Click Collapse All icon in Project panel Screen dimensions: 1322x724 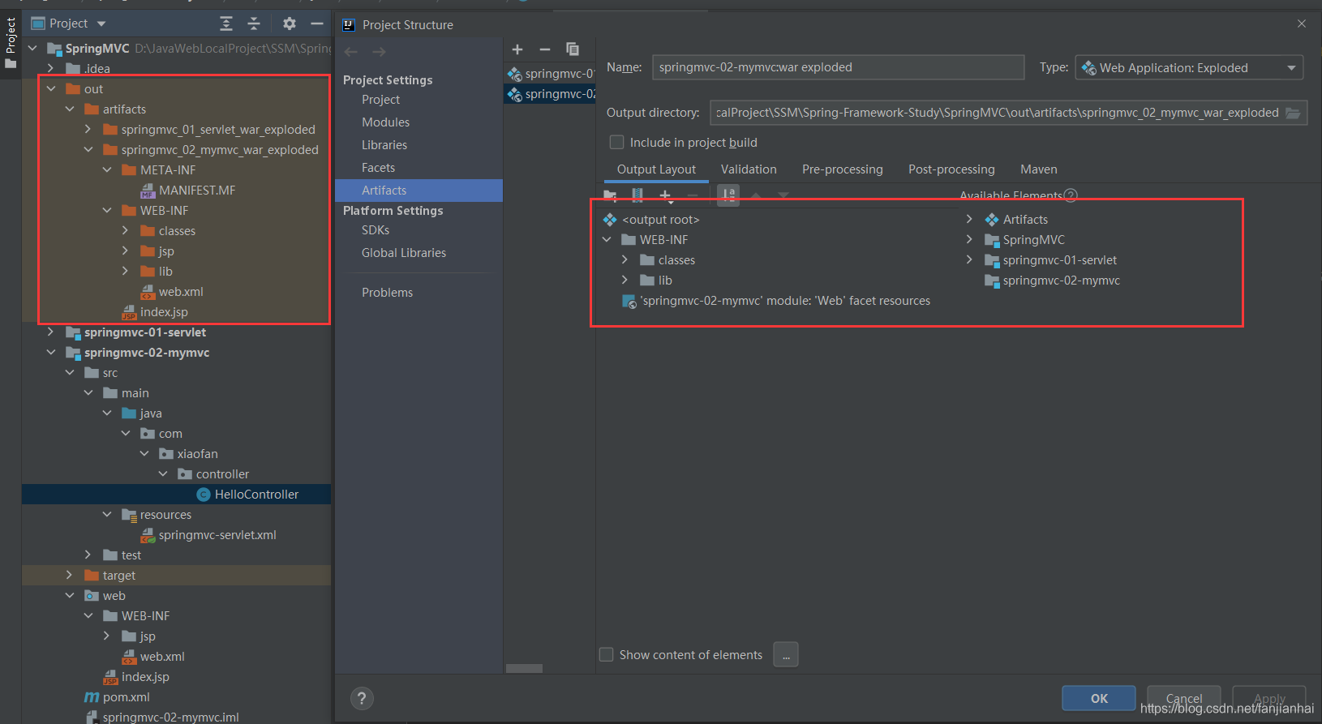pyautogui.click(x=254, y=24)
